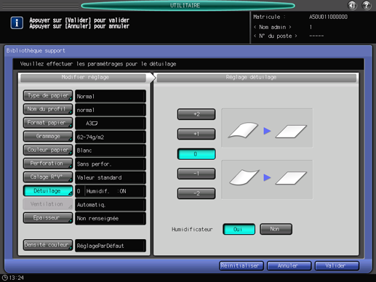Click the A3 paper orientation icon

coord(95,124)
